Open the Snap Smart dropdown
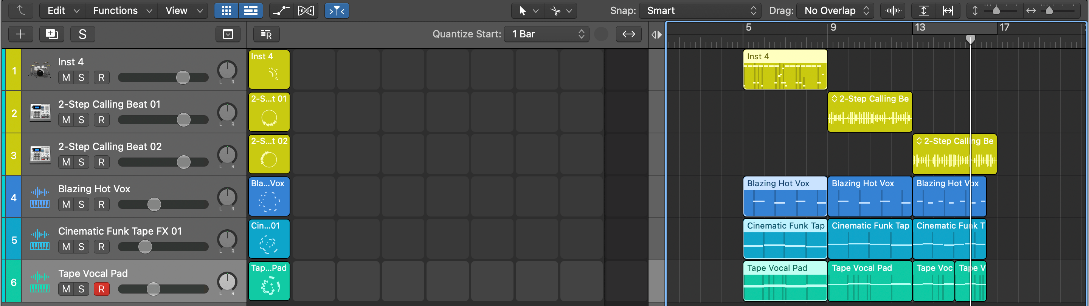Viewport: 1089px width, 306px height. point(700,11)
